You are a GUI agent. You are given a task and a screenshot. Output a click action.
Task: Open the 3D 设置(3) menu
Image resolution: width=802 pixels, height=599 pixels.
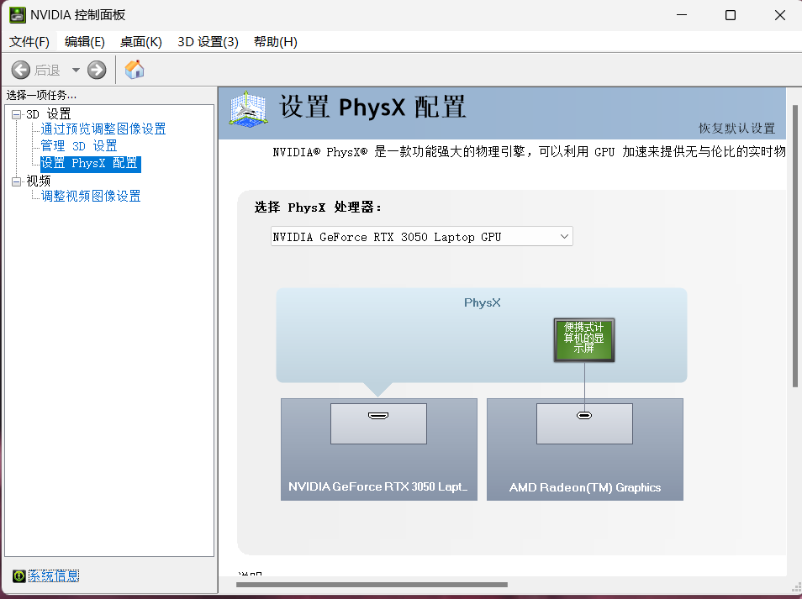point(208,42)
